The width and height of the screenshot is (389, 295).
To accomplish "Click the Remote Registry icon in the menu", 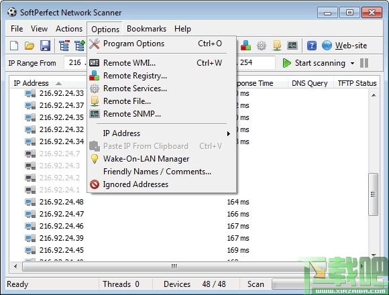I will pyautogui.click(x=95, y=76).
